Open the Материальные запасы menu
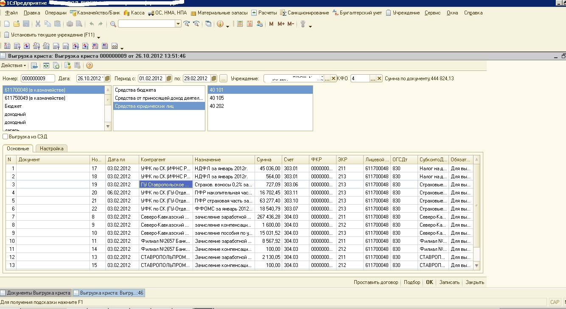566x309 pixels. [219, 13]
